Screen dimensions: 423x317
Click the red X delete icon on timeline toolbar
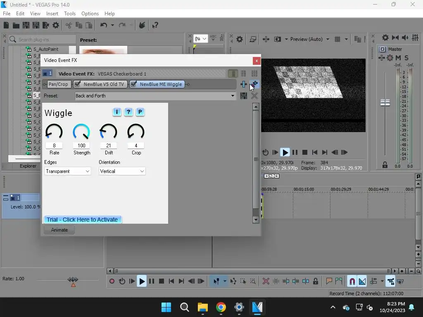(x=266, y=282)
